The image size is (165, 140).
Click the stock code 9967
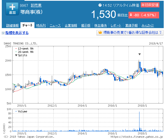point(24,5)
